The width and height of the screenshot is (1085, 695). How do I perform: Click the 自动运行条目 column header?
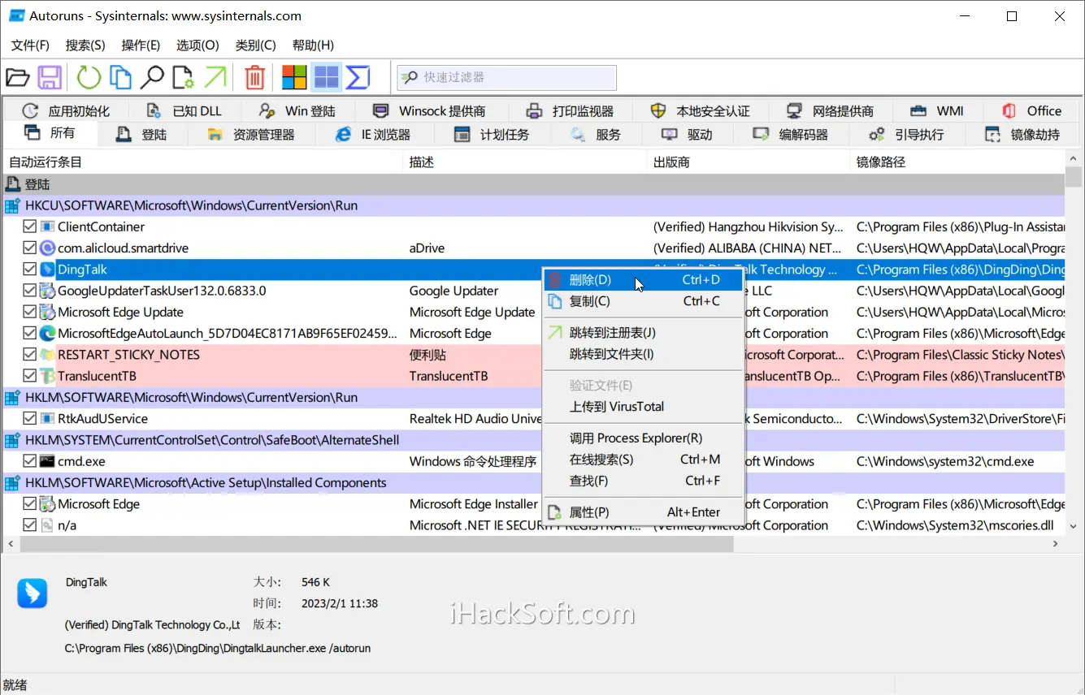pos(203,162)
